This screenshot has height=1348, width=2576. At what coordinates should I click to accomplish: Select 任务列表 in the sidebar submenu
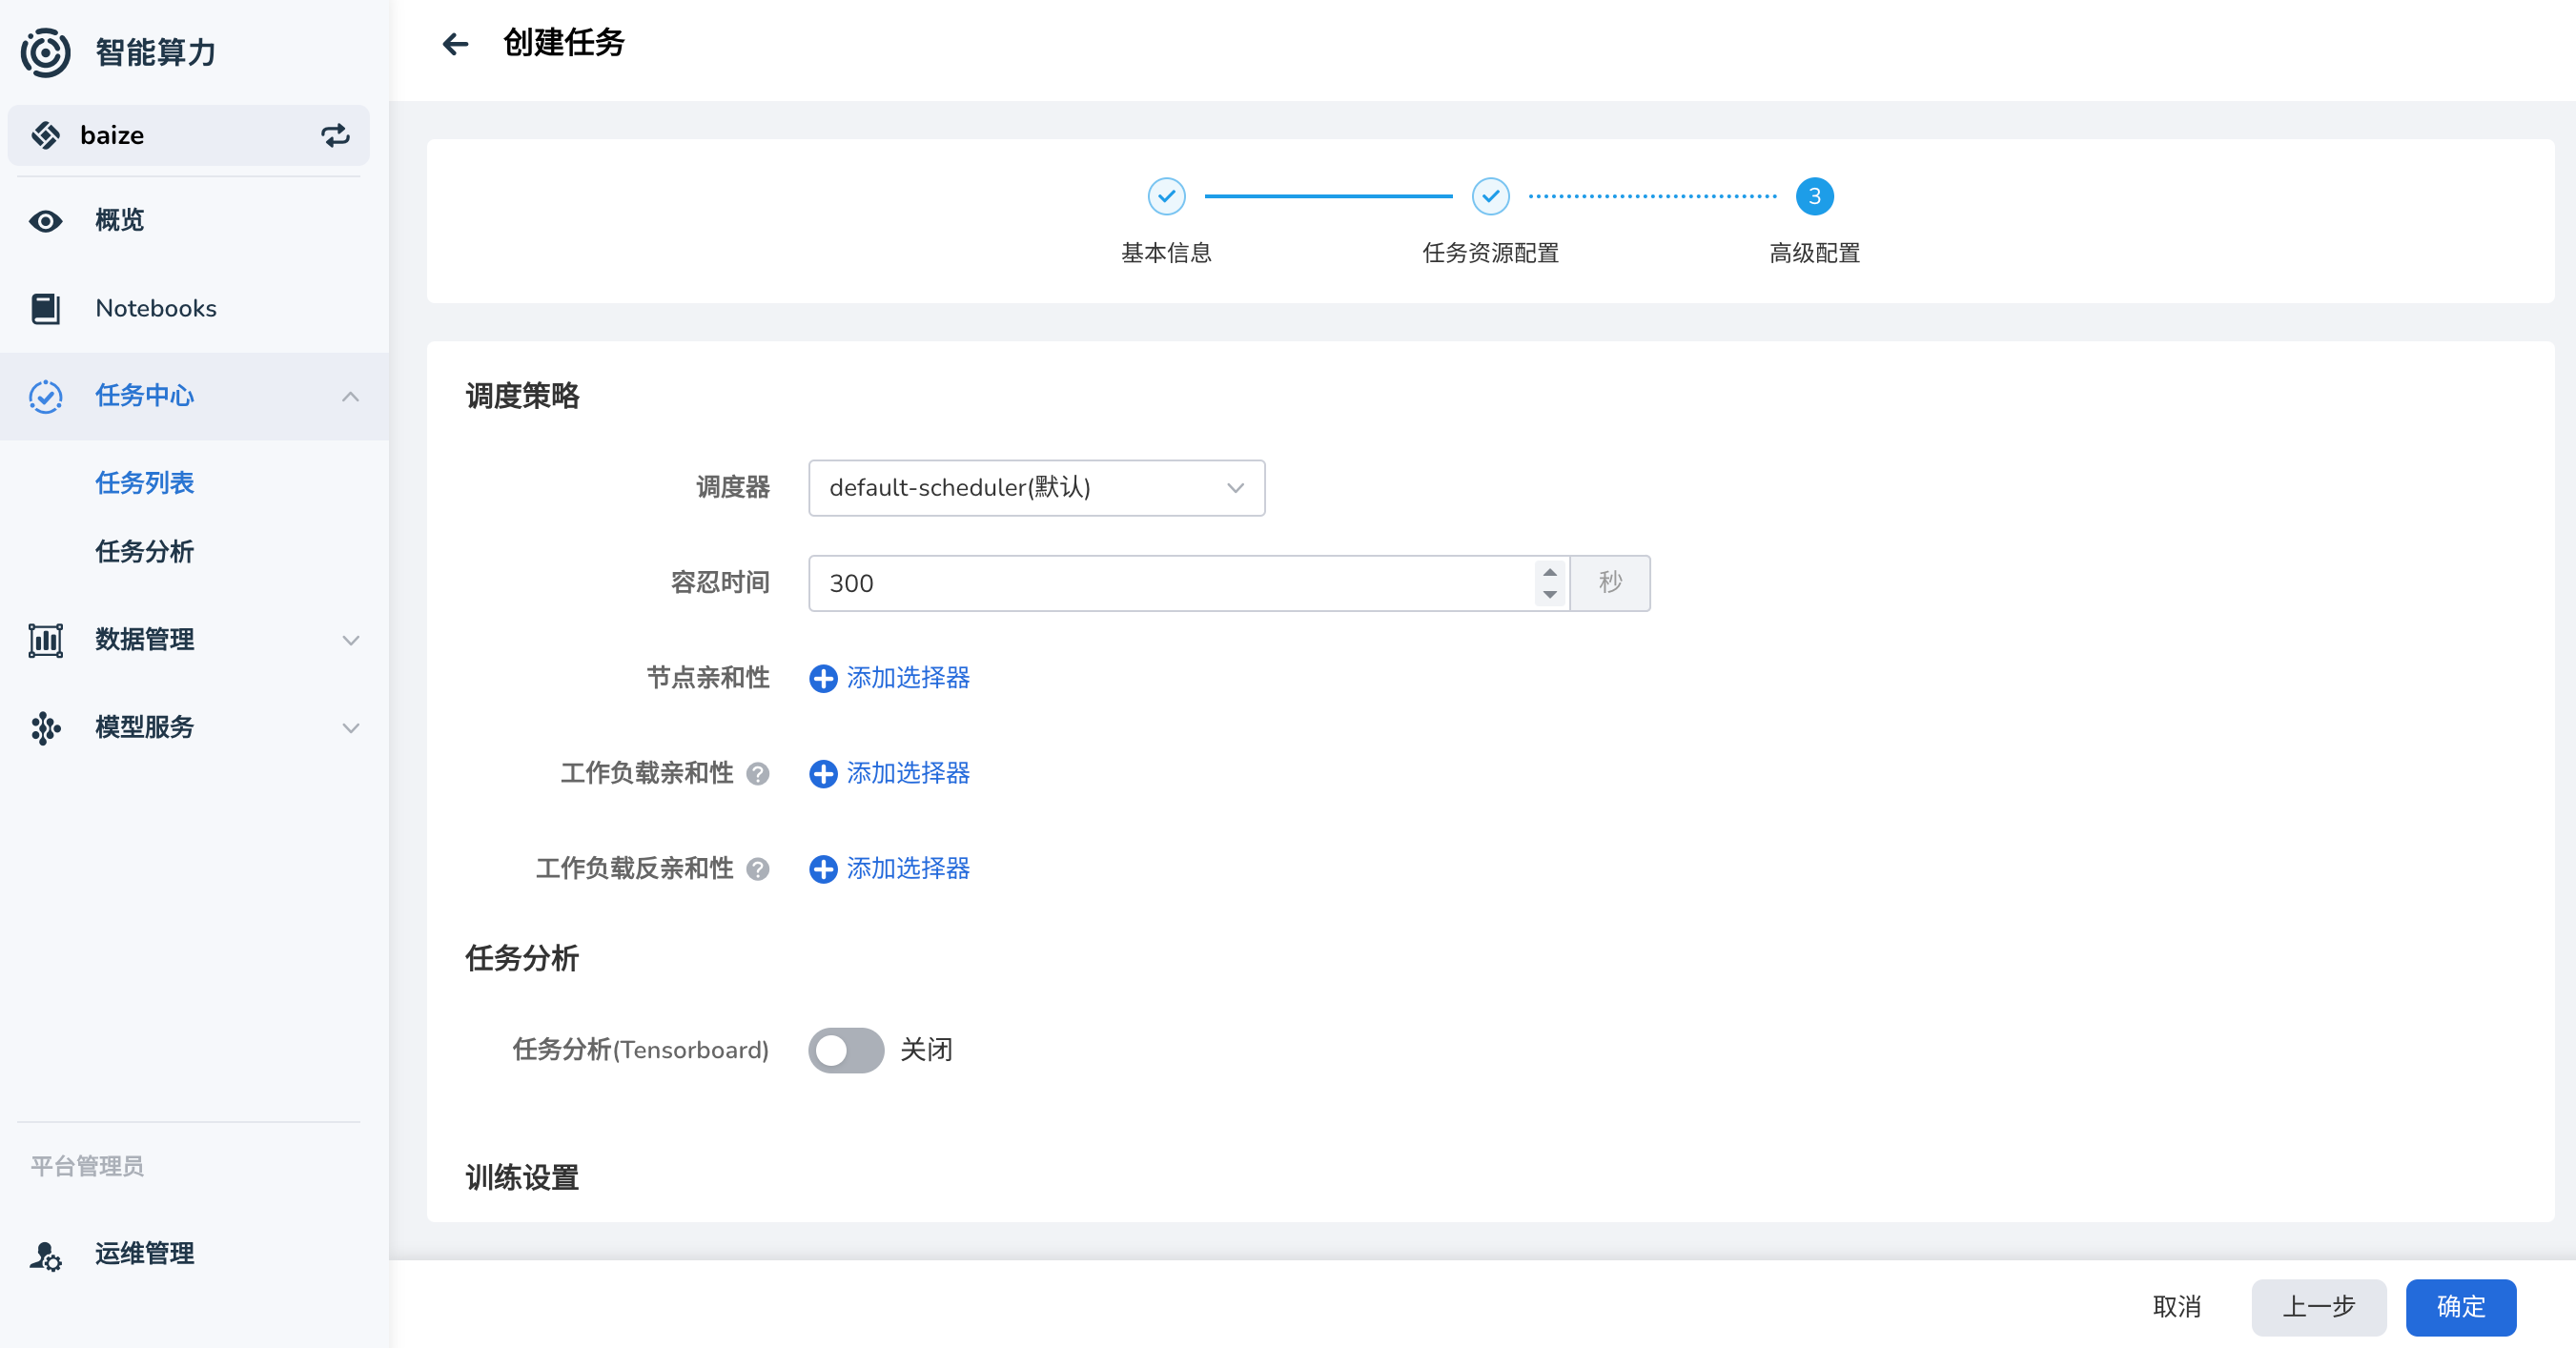(144, 483)
